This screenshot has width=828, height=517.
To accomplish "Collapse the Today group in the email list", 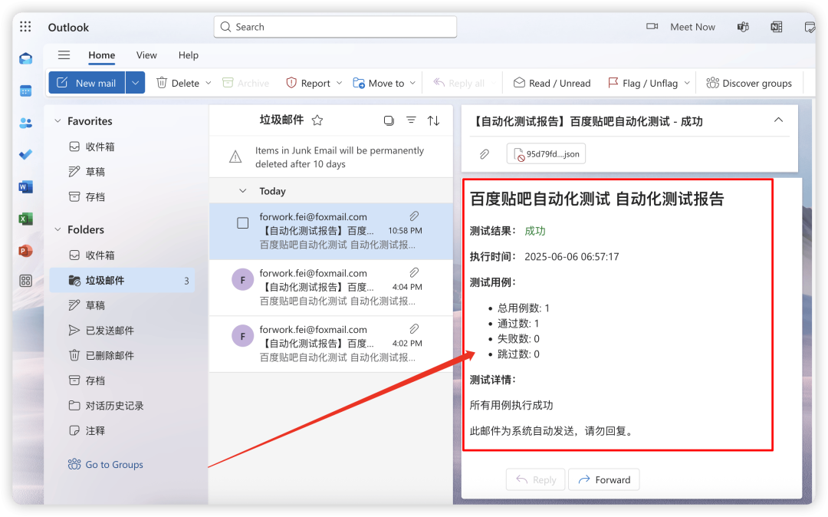I will tap(244, 190).
